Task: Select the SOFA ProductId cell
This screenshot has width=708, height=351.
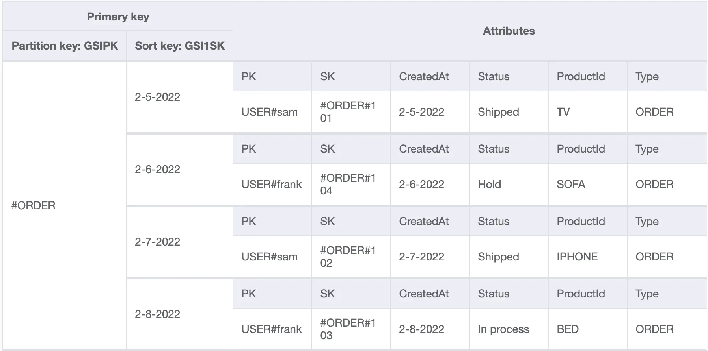Action: (x=588, y=185)
